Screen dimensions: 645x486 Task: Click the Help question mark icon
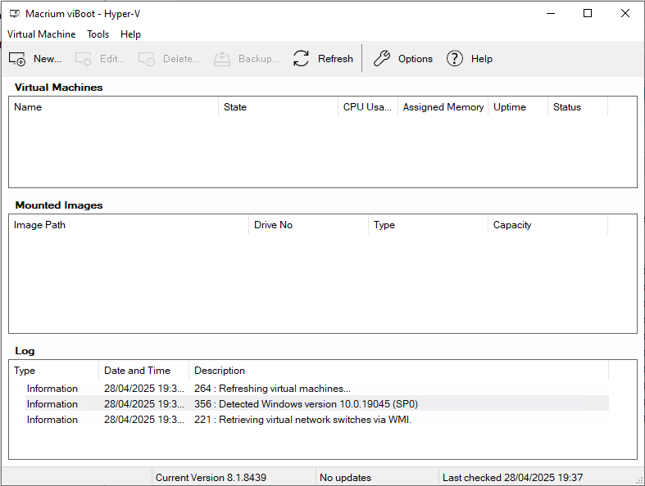(455, 59)
